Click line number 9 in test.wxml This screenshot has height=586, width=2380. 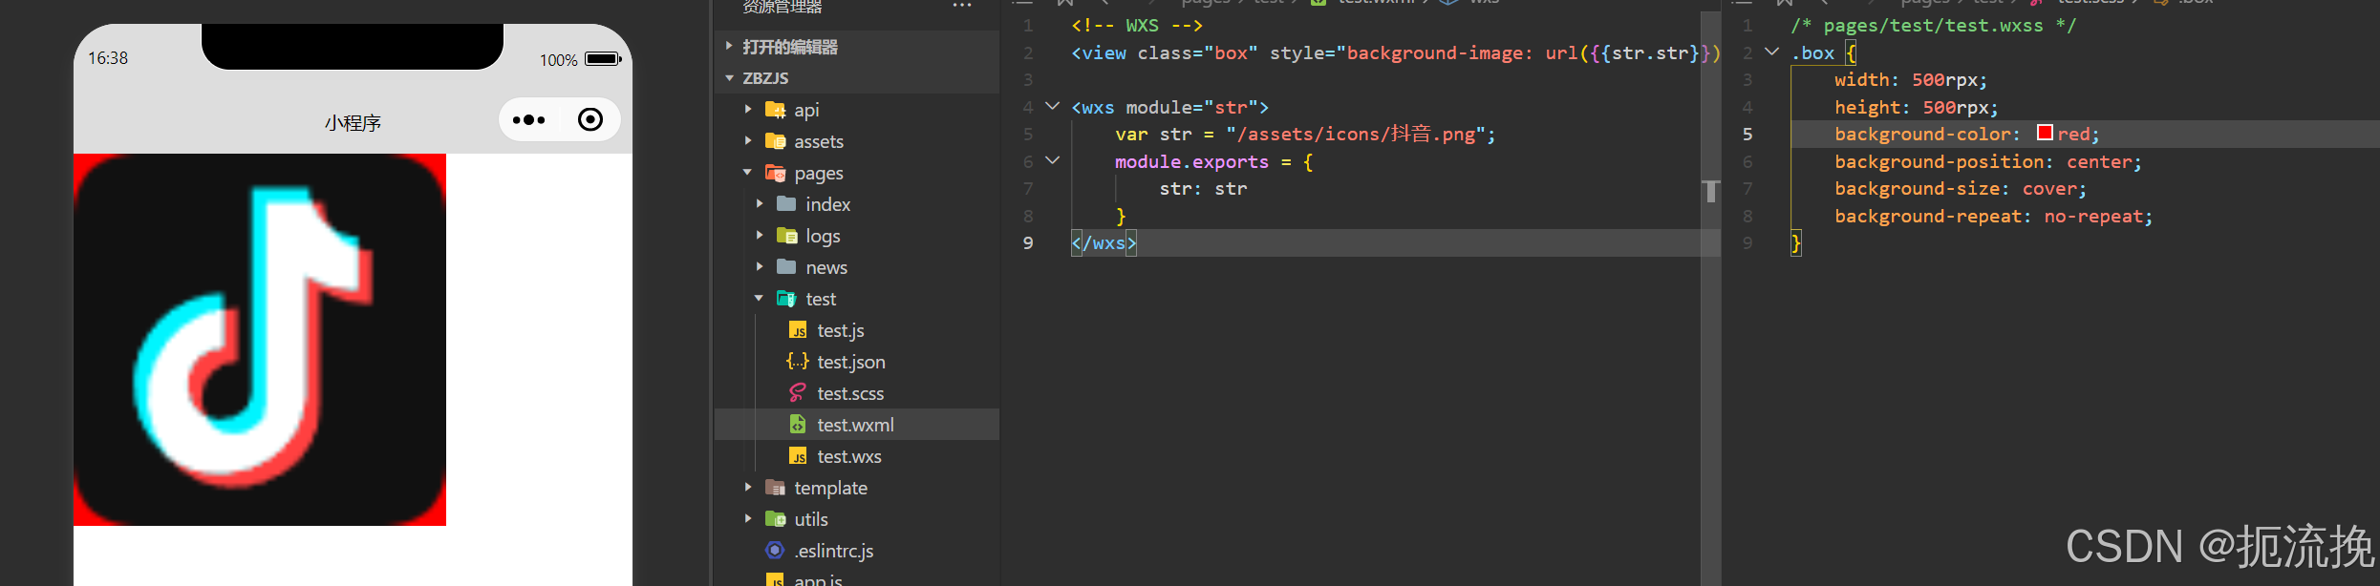pyautogui.click(x=1028, y=243)
